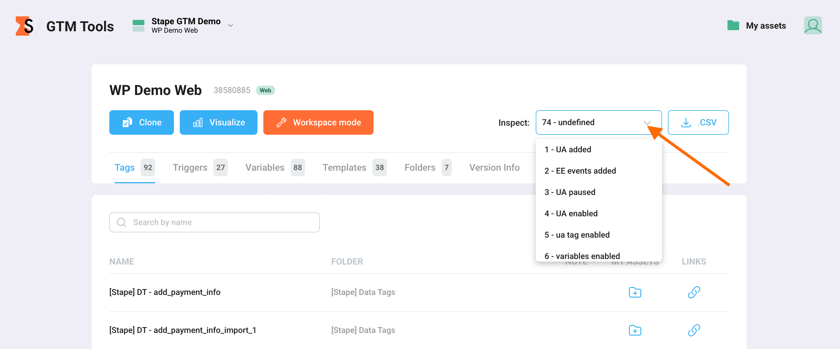
Task: Click the NAME column header
Action: pos(122,261)
